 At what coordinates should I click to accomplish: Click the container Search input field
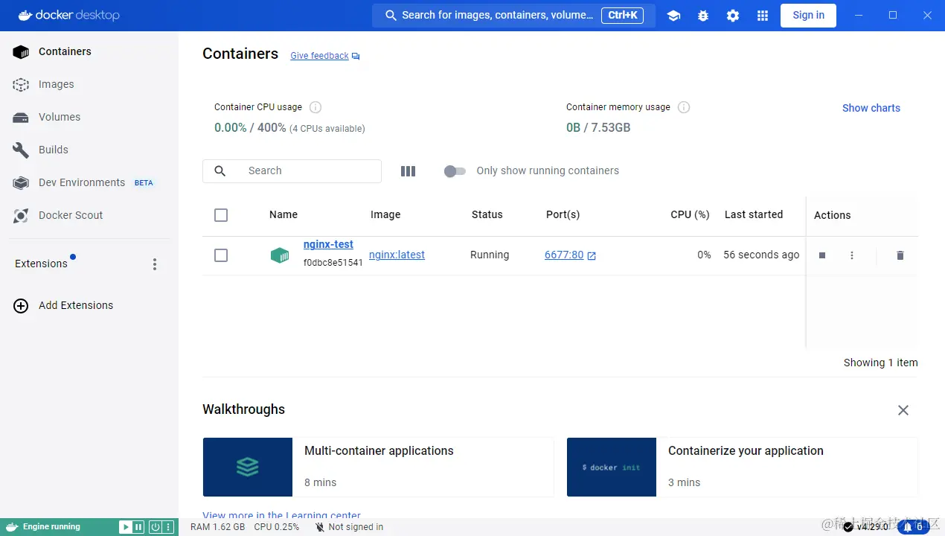tap(292, 171)
